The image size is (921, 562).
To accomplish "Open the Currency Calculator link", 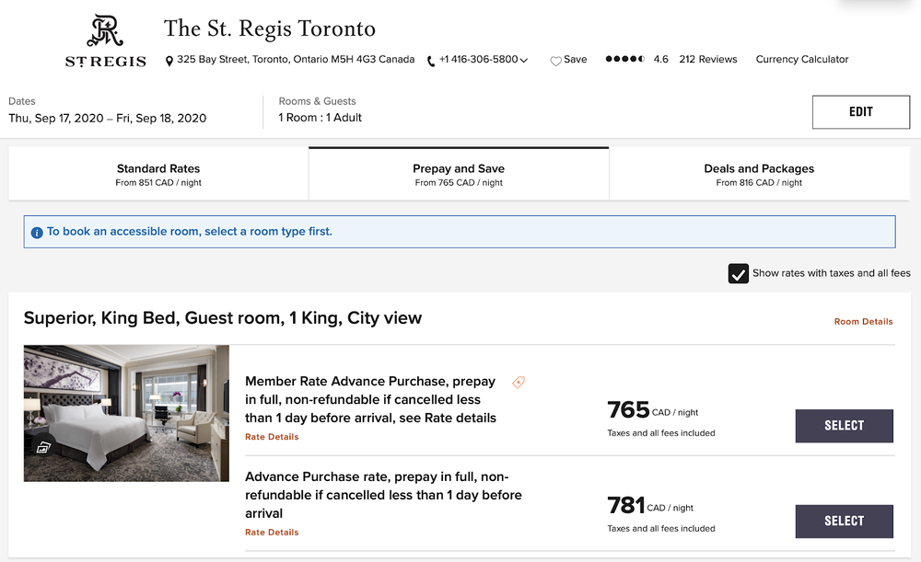I will (x=802, y=59).
